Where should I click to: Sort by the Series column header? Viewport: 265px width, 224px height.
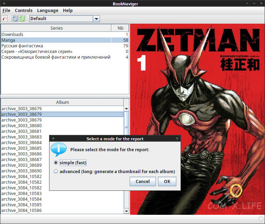pyautogui.click(x=56, y=28)
